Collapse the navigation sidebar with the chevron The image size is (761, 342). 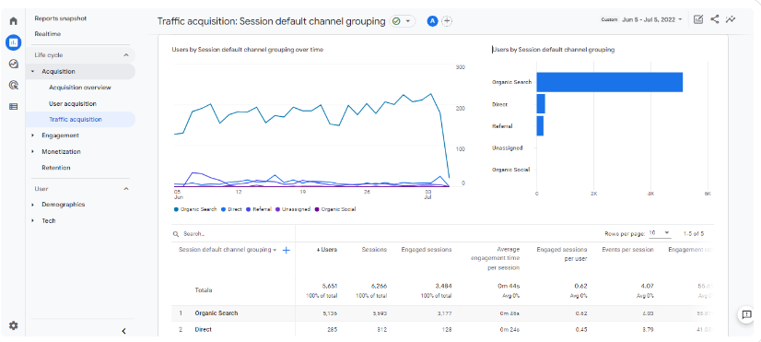(x=123, y=331)
